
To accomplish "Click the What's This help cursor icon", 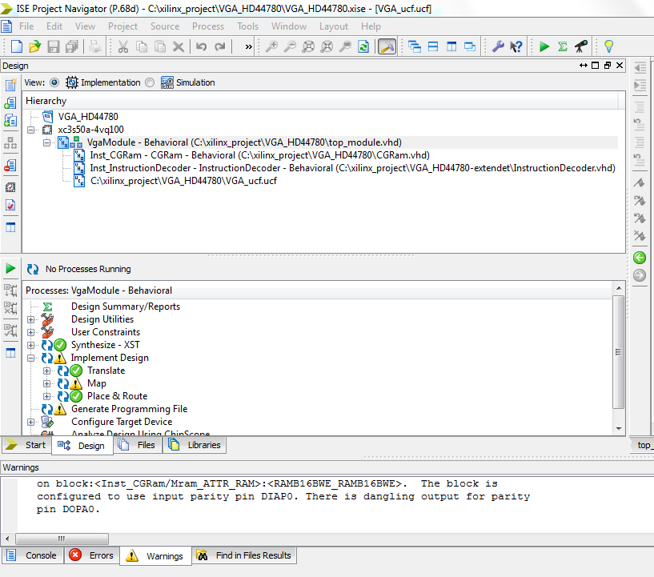I will tap(516, 46).
